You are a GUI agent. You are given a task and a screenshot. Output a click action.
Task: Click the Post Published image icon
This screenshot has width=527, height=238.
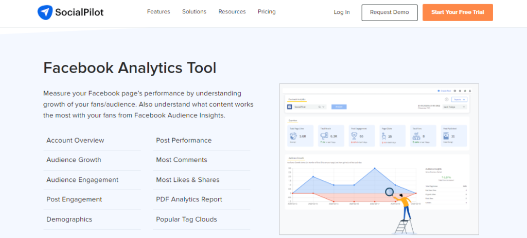(446, 137)
